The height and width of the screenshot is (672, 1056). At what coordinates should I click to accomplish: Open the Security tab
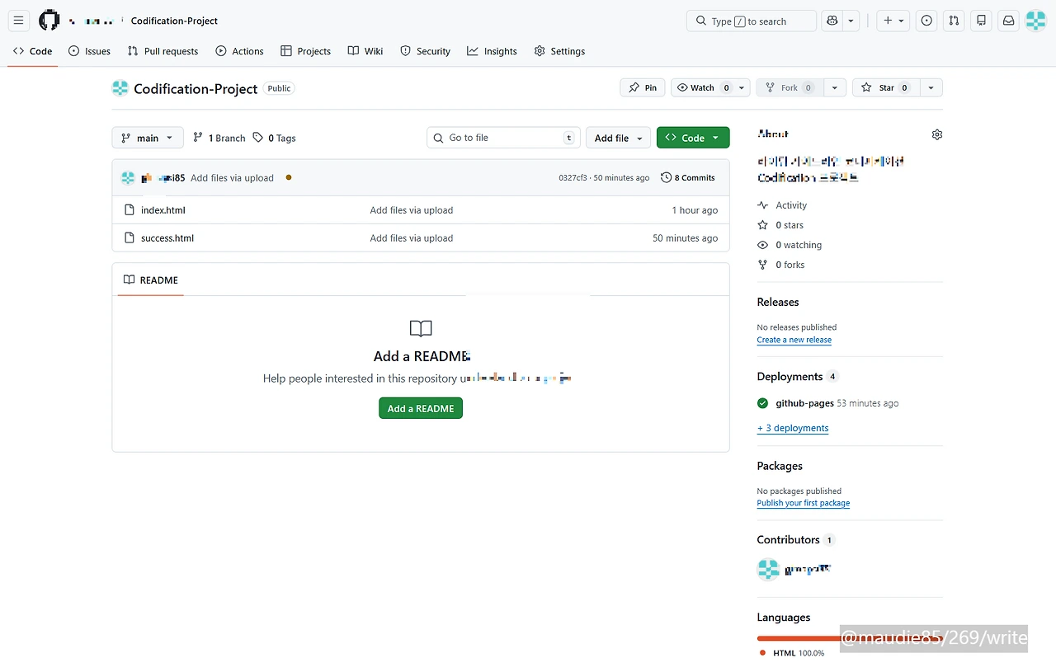425,51
